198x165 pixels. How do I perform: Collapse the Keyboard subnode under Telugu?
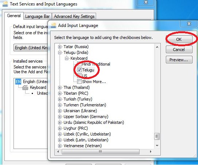[x=66, y=58]
